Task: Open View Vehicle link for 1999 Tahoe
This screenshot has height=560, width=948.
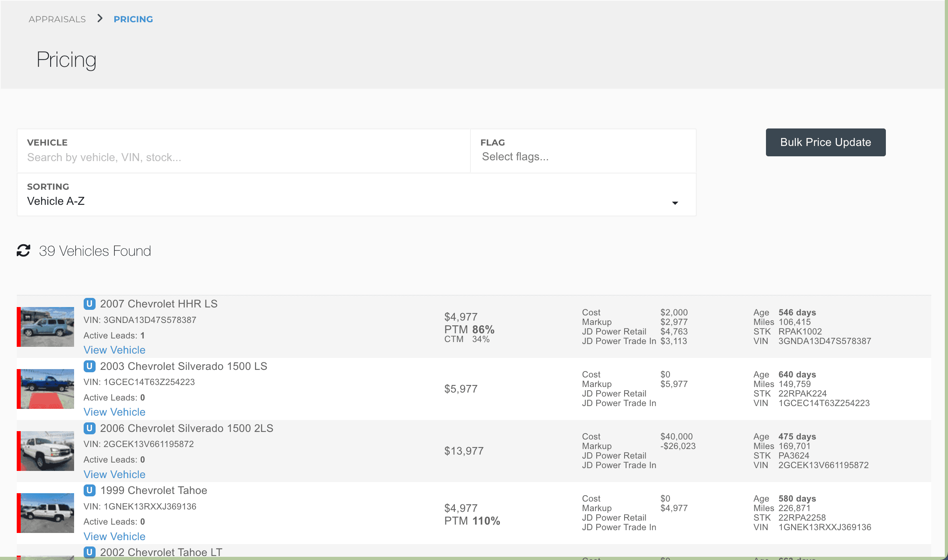Action: point(114,537)
